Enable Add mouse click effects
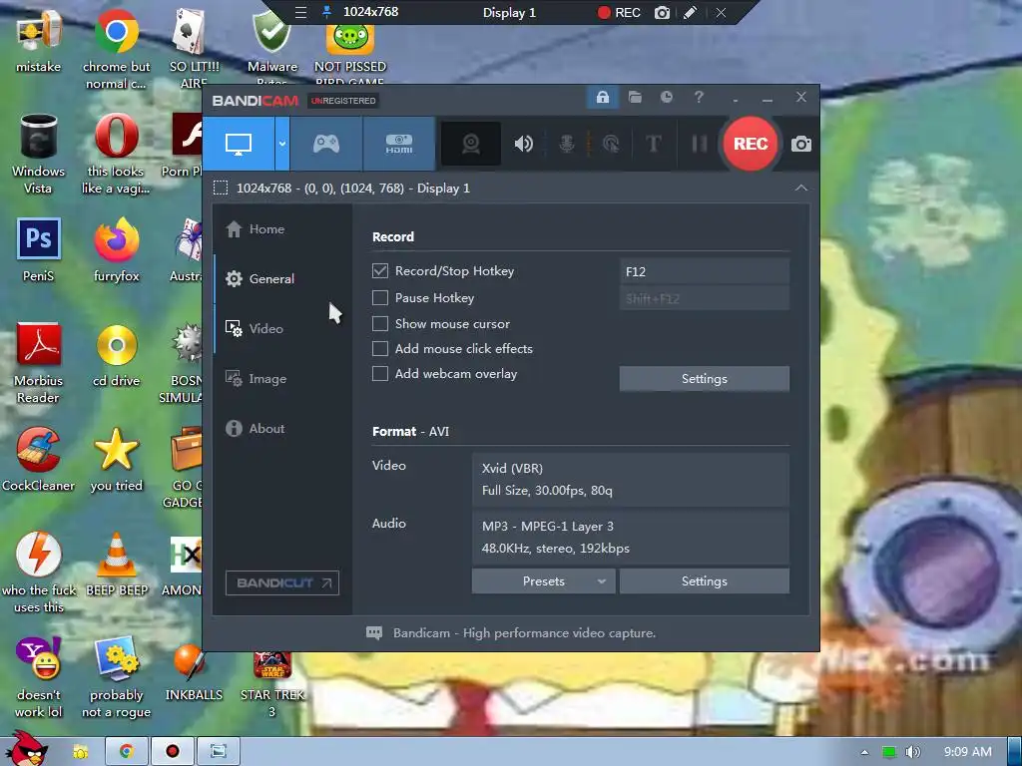Screen dimensions: 1022x766 380,348
